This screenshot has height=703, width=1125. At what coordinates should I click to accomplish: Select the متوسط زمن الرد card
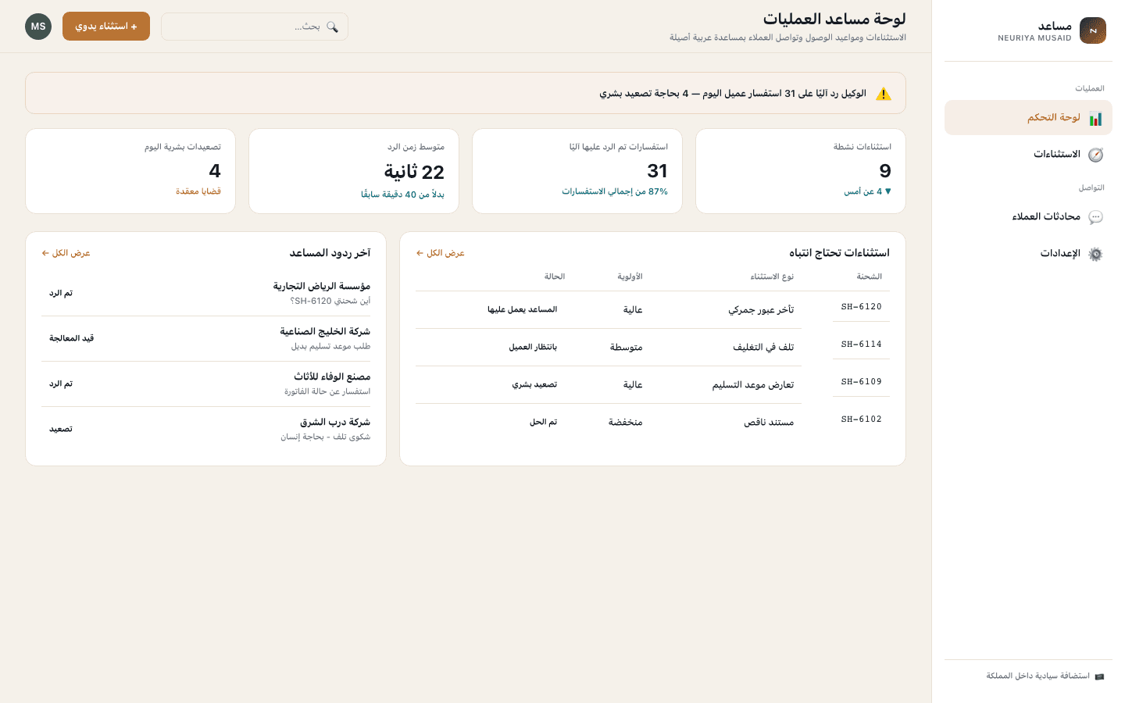click(x=354, y=171)
